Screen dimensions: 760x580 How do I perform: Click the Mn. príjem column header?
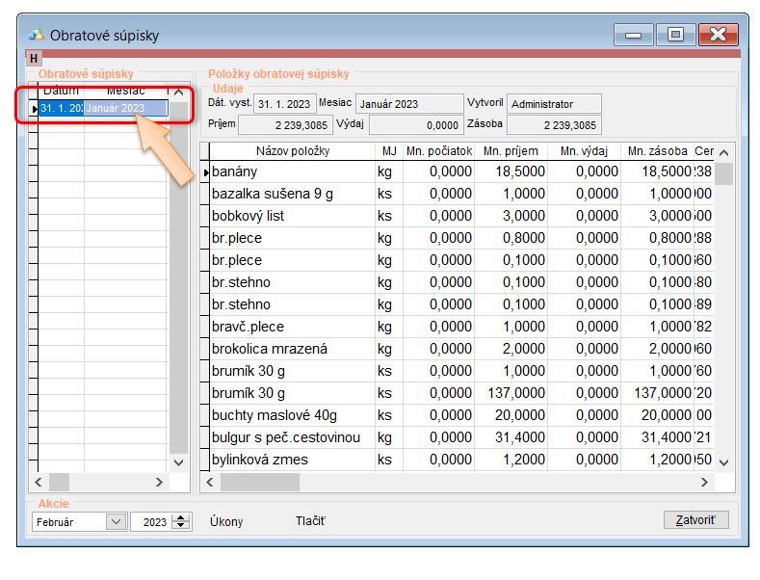coord(511,151)
